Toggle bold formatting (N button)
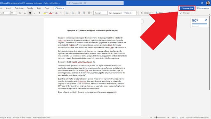Screen dimensions: 211x119 click(30, 13)
